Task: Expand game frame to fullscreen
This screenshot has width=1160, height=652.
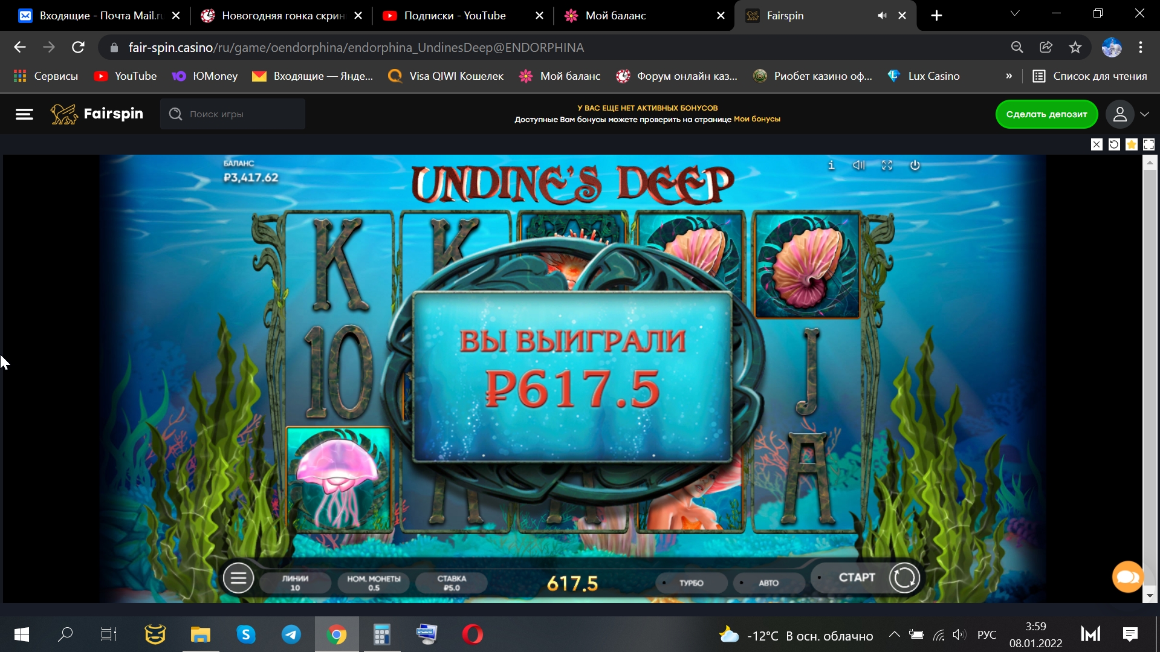Action: tap(1149, 144)
